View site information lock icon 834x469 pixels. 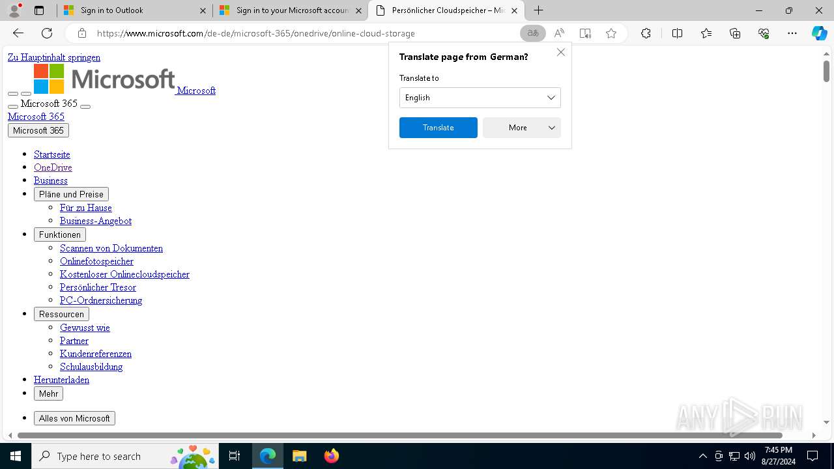(81, 33)
